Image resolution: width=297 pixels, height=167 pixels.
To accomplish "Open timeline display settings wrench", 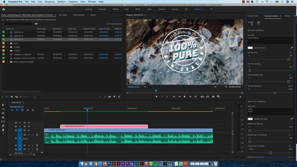I will [x=33, y=110].
